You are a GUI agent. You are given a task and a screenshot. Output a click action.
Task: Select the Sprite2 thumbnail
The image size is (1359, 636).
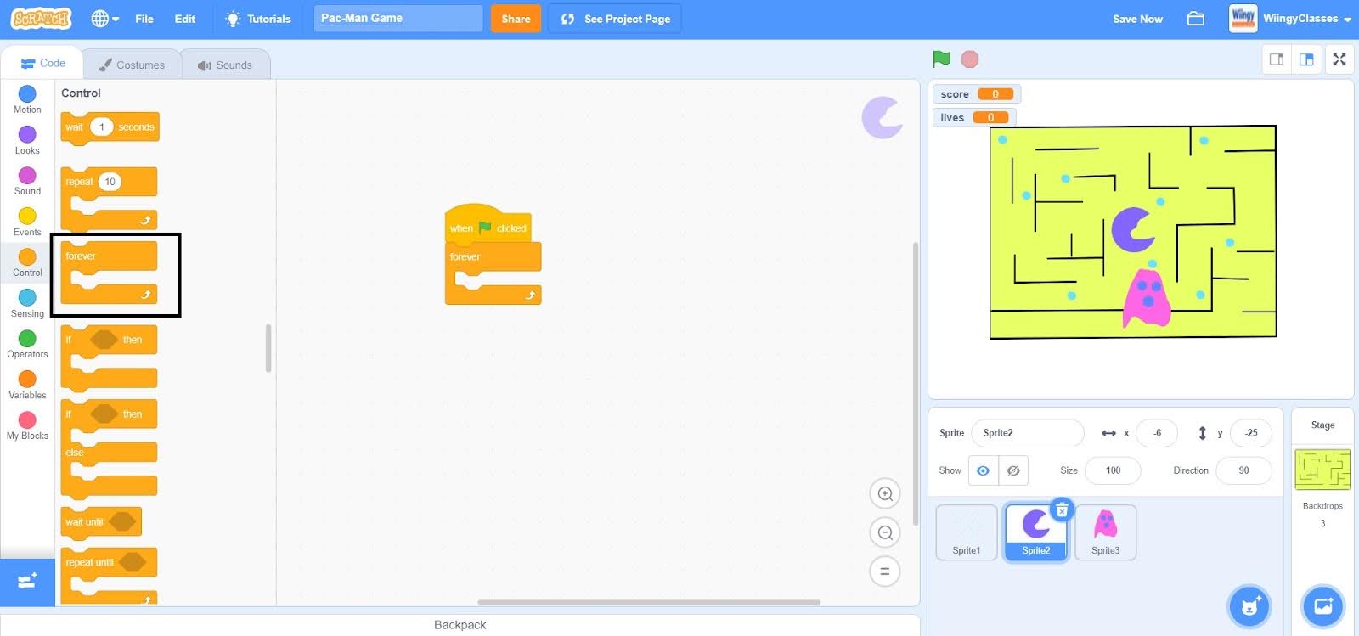coord(1035,532)
